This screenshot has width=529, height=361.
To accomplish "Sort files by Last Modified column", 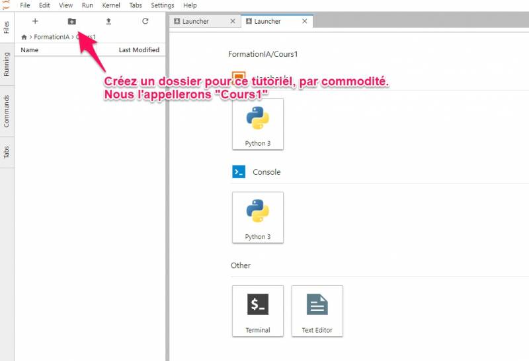I will tap(139, 50).
